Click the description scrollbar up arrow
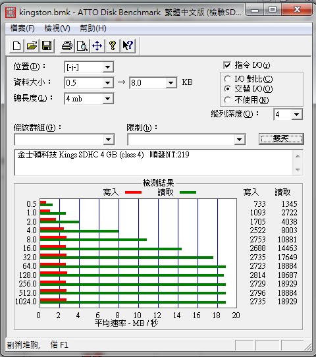The image size is (316, 357). [298, 156]
